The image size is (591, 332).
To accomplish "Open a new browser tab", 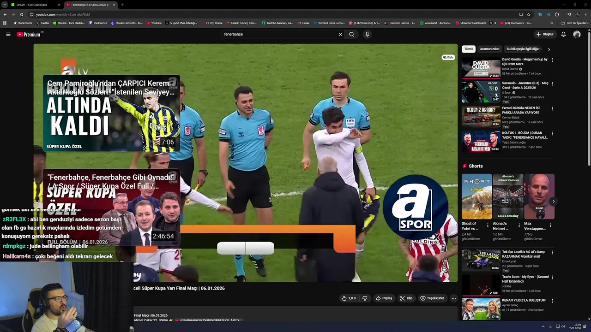I will click(x=122, y=5).
